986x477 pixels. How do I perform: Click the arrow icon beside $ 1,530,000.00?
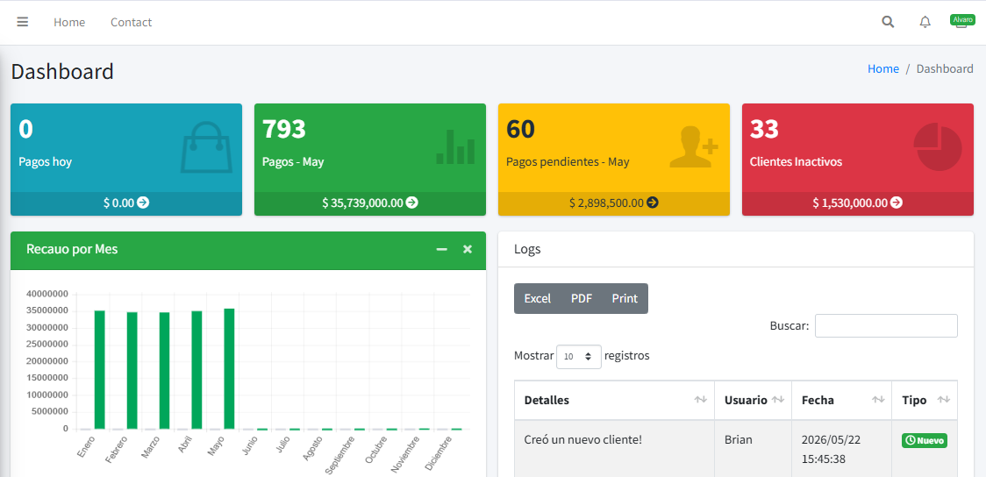click(897, 203)
